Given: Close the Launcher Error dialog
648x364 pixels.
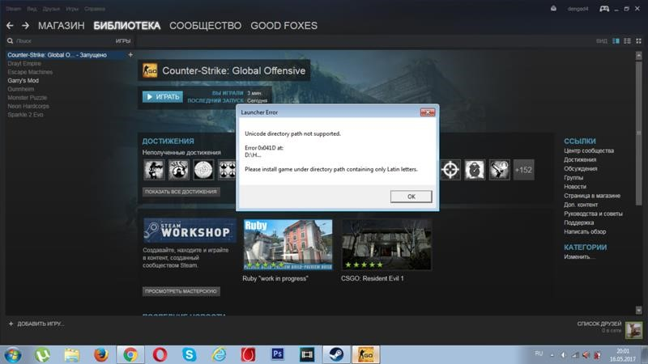Looking at the screenshot, I should click(428, 112).
